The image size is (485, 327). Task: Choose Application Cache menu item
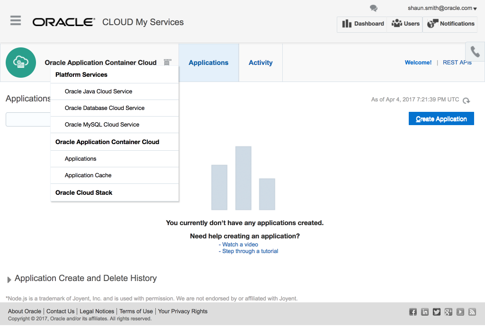click(x=115, y=175)
